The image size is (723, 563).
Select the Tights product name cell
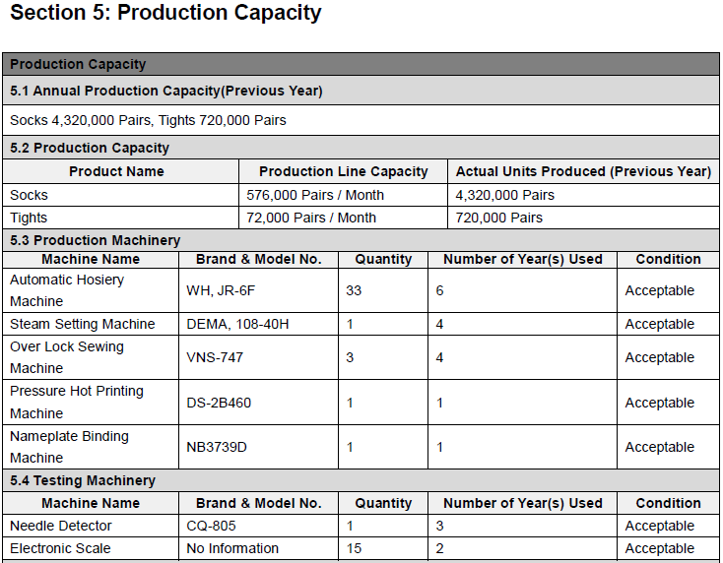coord(29,218)
